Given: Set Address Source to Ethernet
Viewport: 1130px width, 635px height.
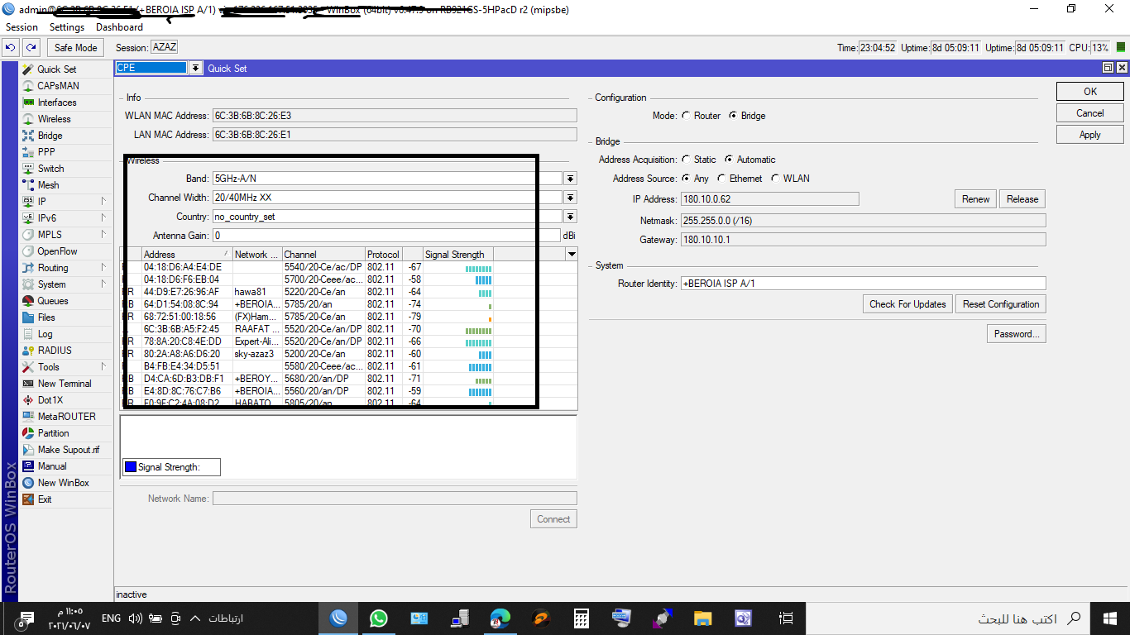Looking at the screenshot, I should pyautogui.click(x=722, y=179).
